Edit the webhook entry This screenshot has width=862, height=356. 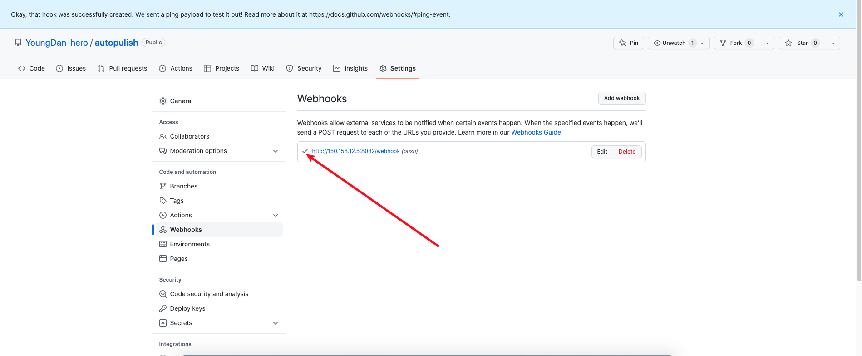(x=602, y=152)
